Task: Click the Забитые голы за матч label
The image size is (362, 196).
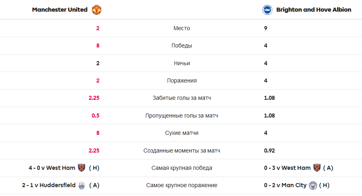Action: coord(182,98)
